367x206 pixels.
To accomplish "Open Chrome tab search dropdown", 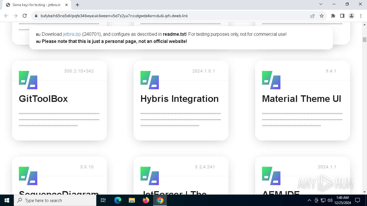I will click(321, 4).
